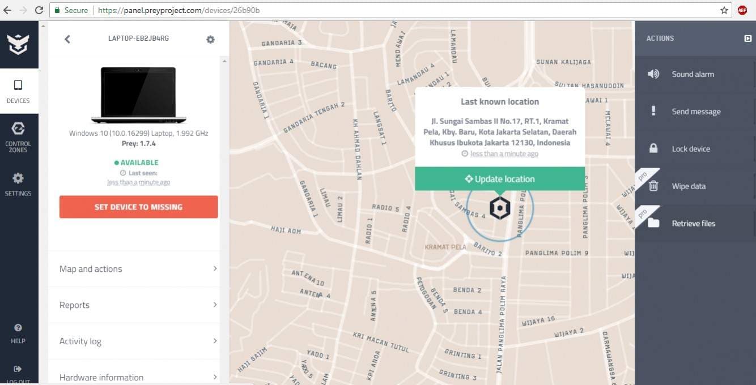This screenshot has height=385, width=756.
Task: Expand Map and actions section
Action: pyautogui.click(x=139, y=269)
